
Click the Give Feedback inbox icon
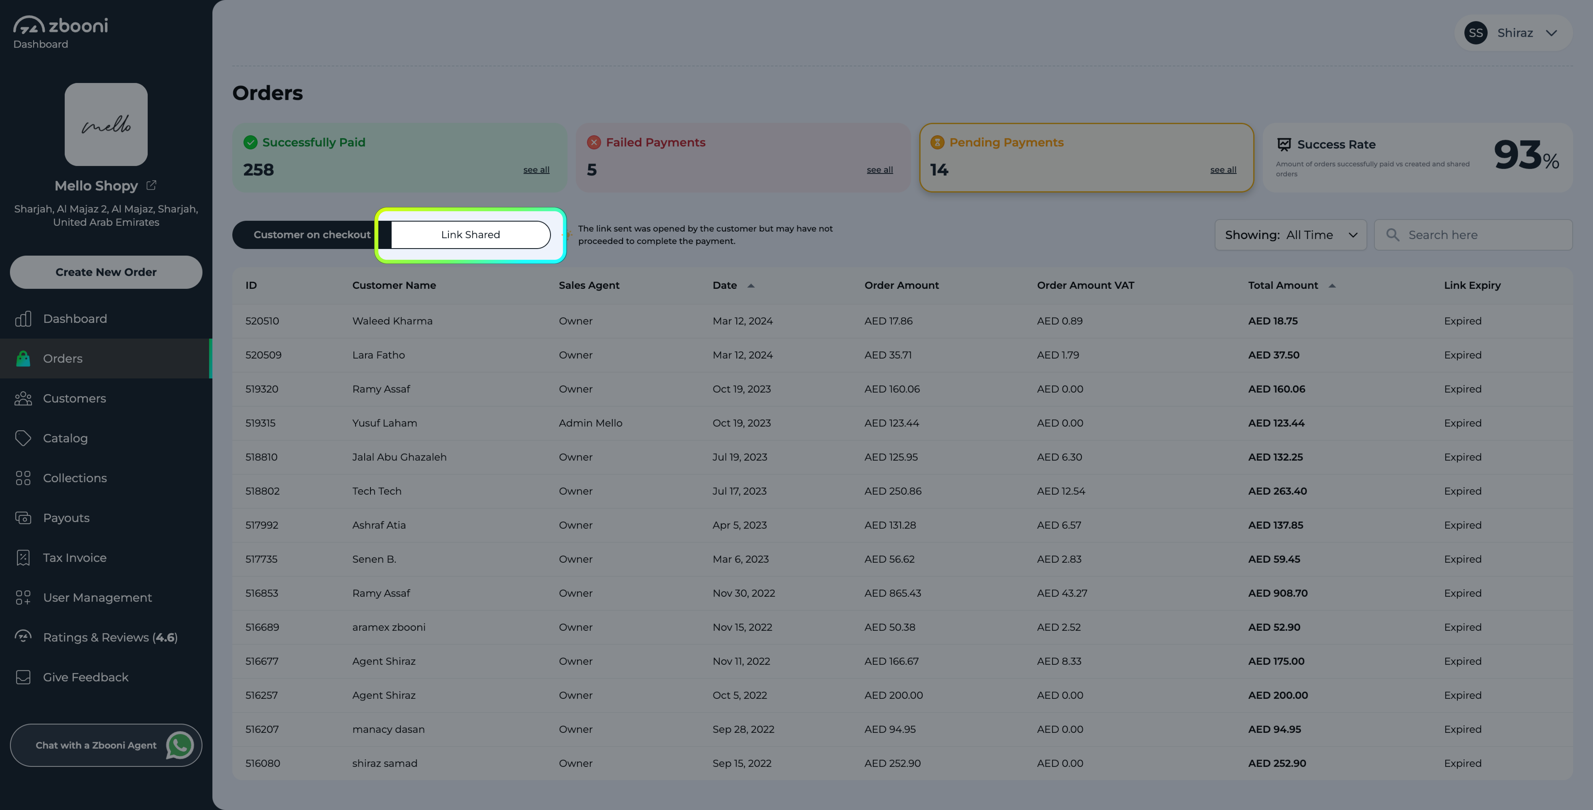click(24, 677)
